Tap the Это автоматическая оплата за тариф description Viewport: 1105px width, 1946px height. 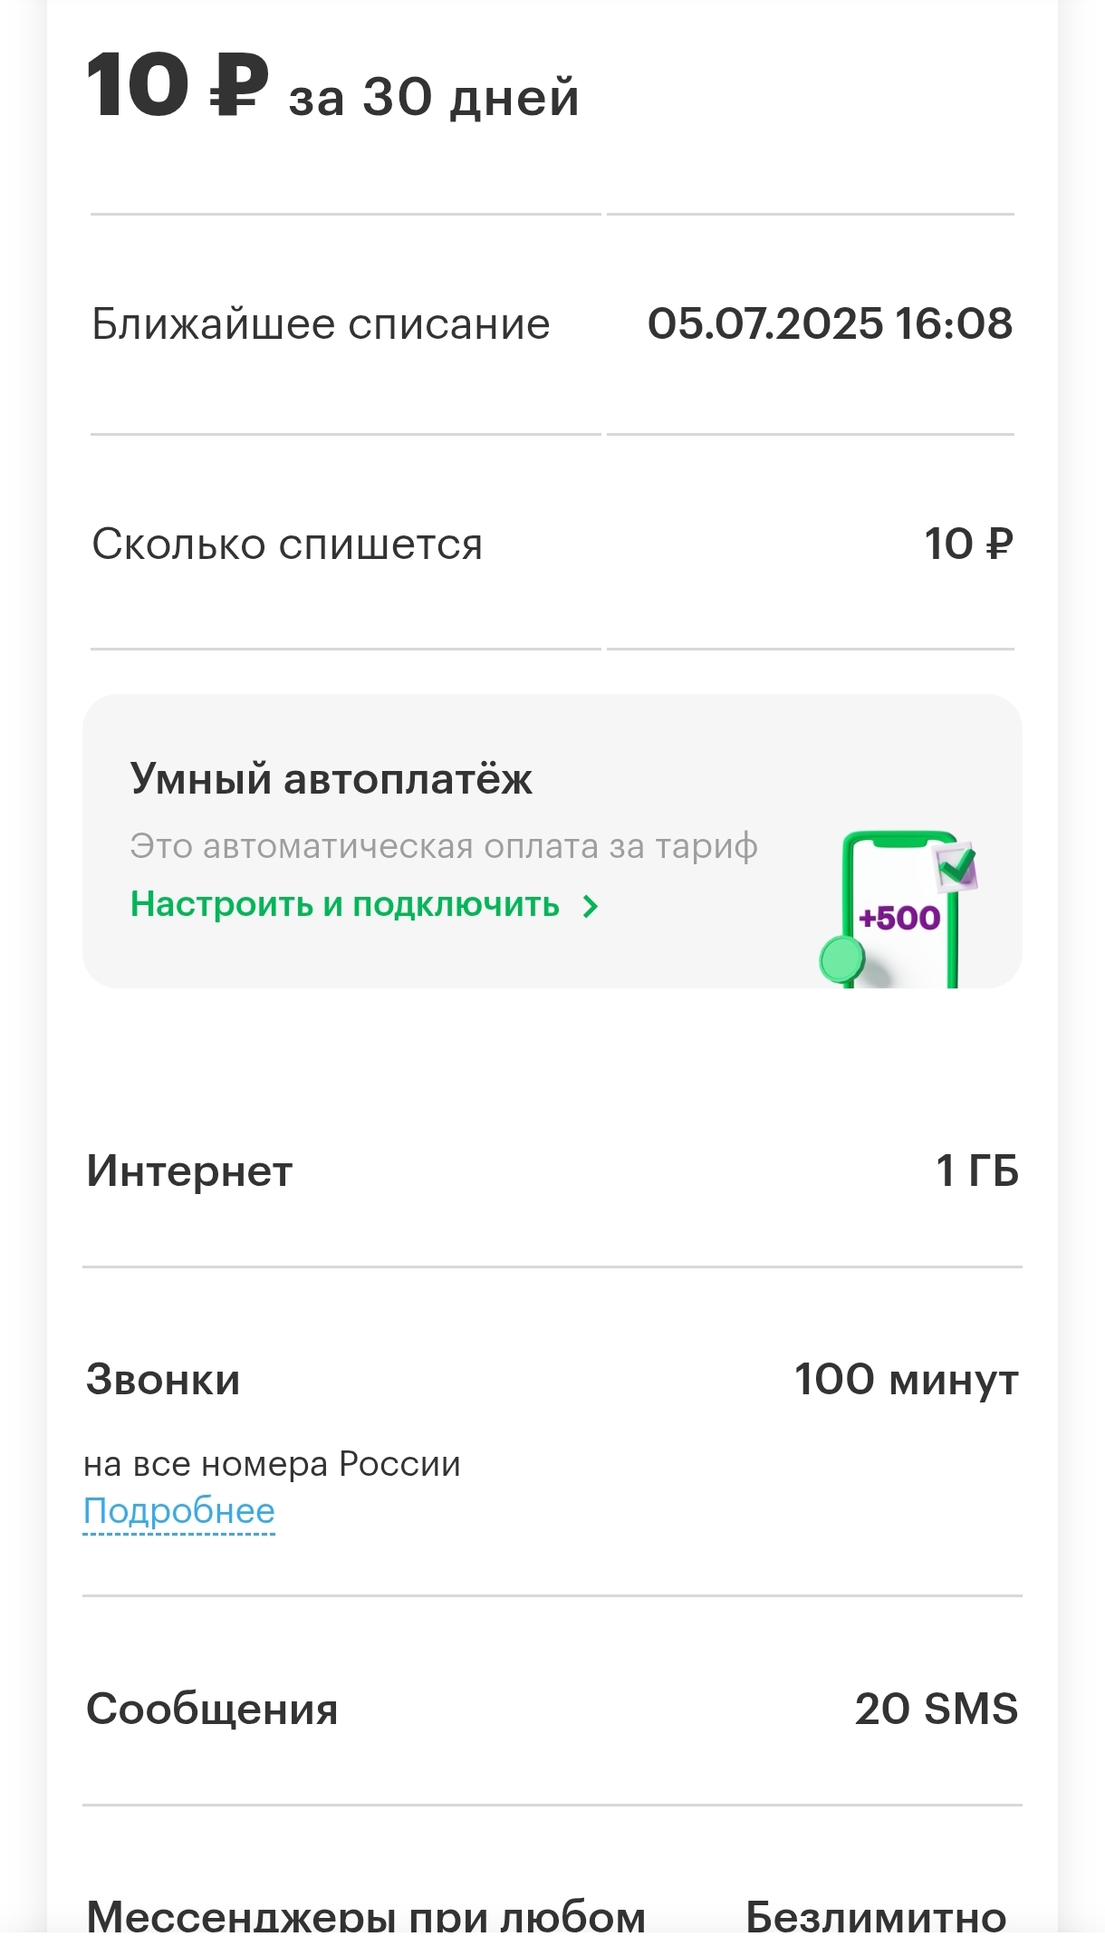[443, 846]
